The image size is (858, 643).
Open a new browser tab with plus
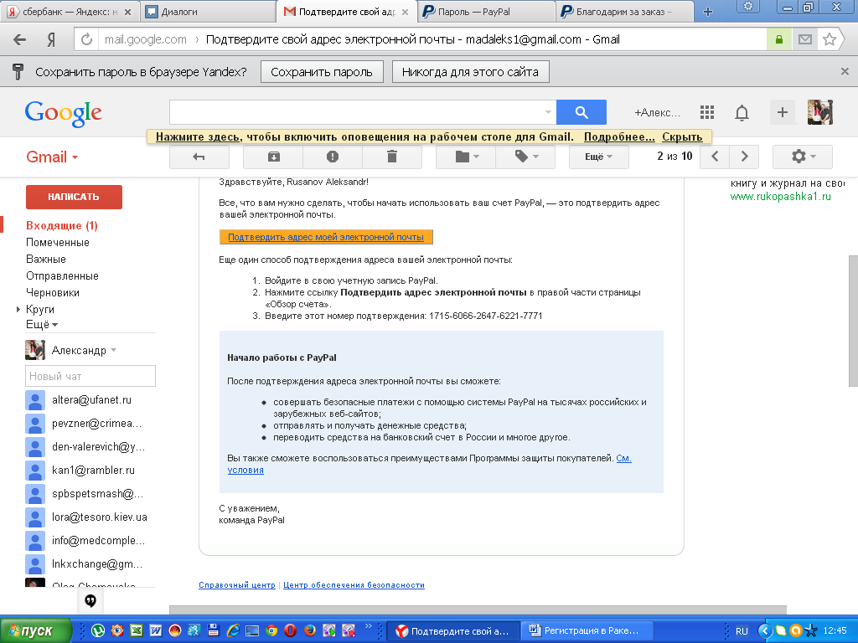[x=707, y=12]
